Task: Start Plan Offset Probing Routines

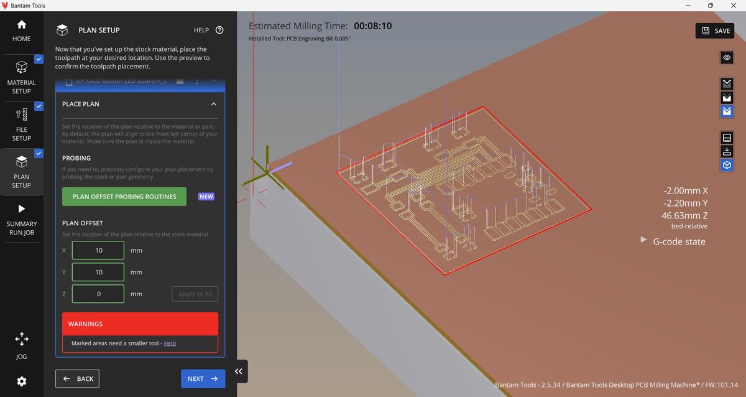Action: pyautogui.click(x=124, y=197)
